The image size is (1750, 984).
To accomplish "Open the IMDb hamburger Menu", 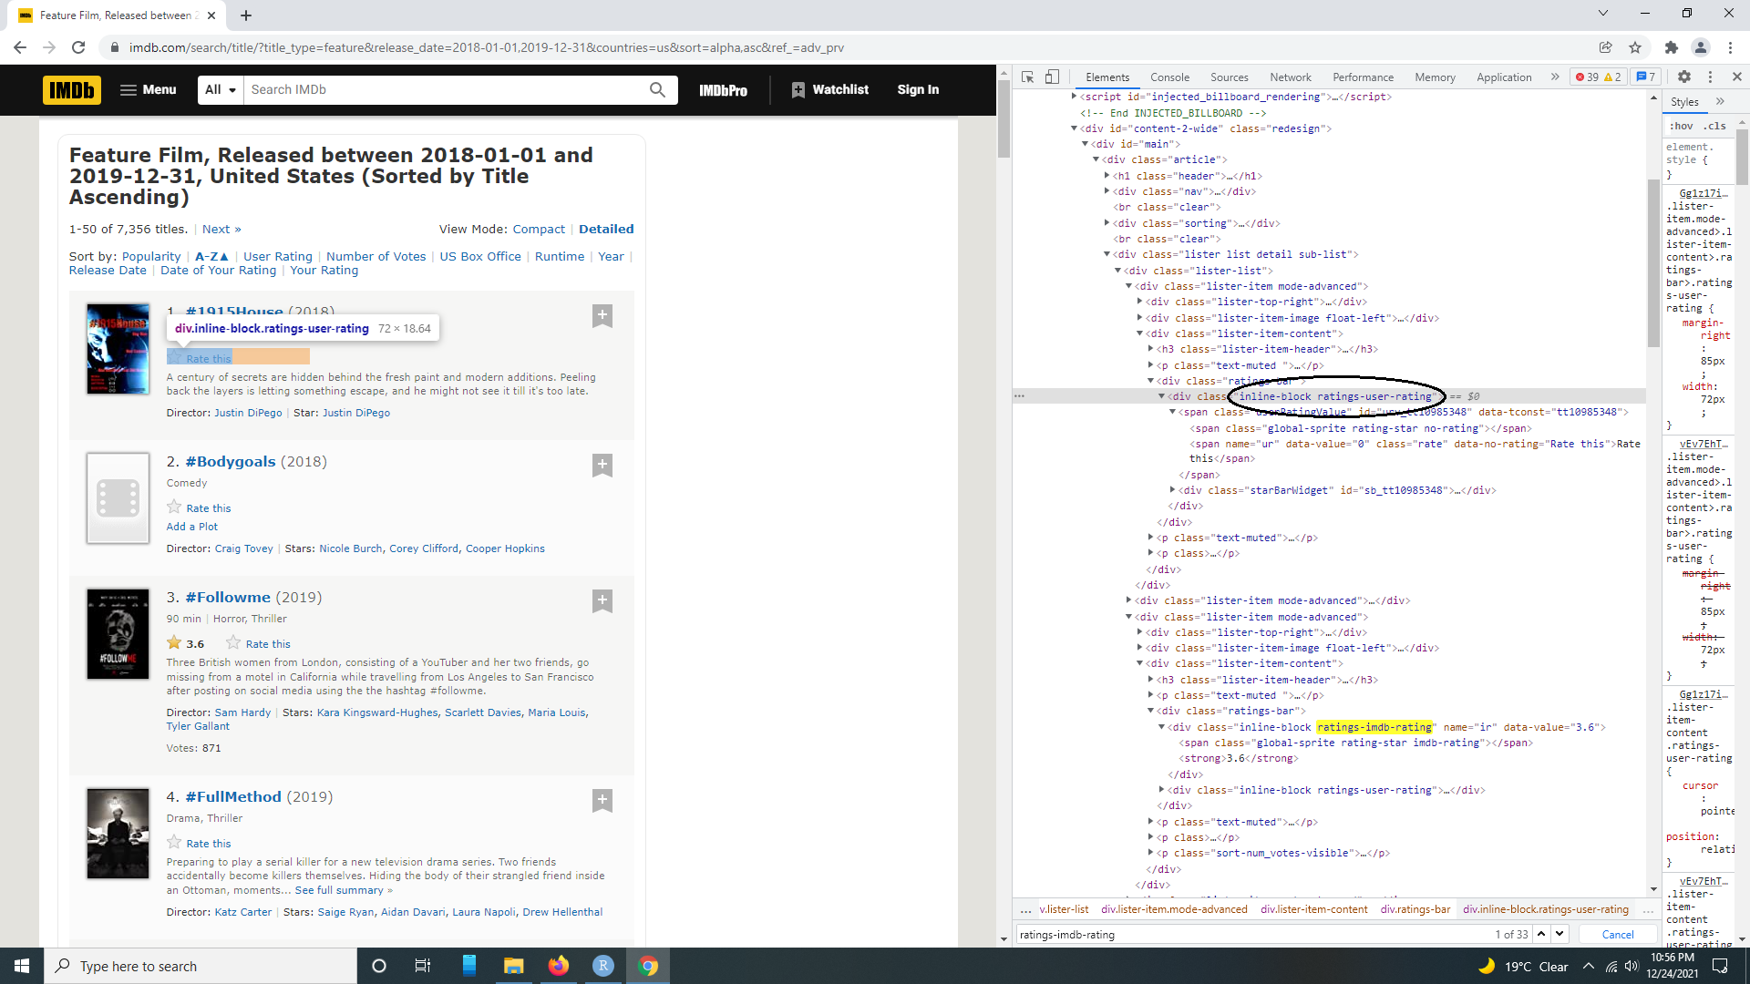I will [x=148, y=89].
